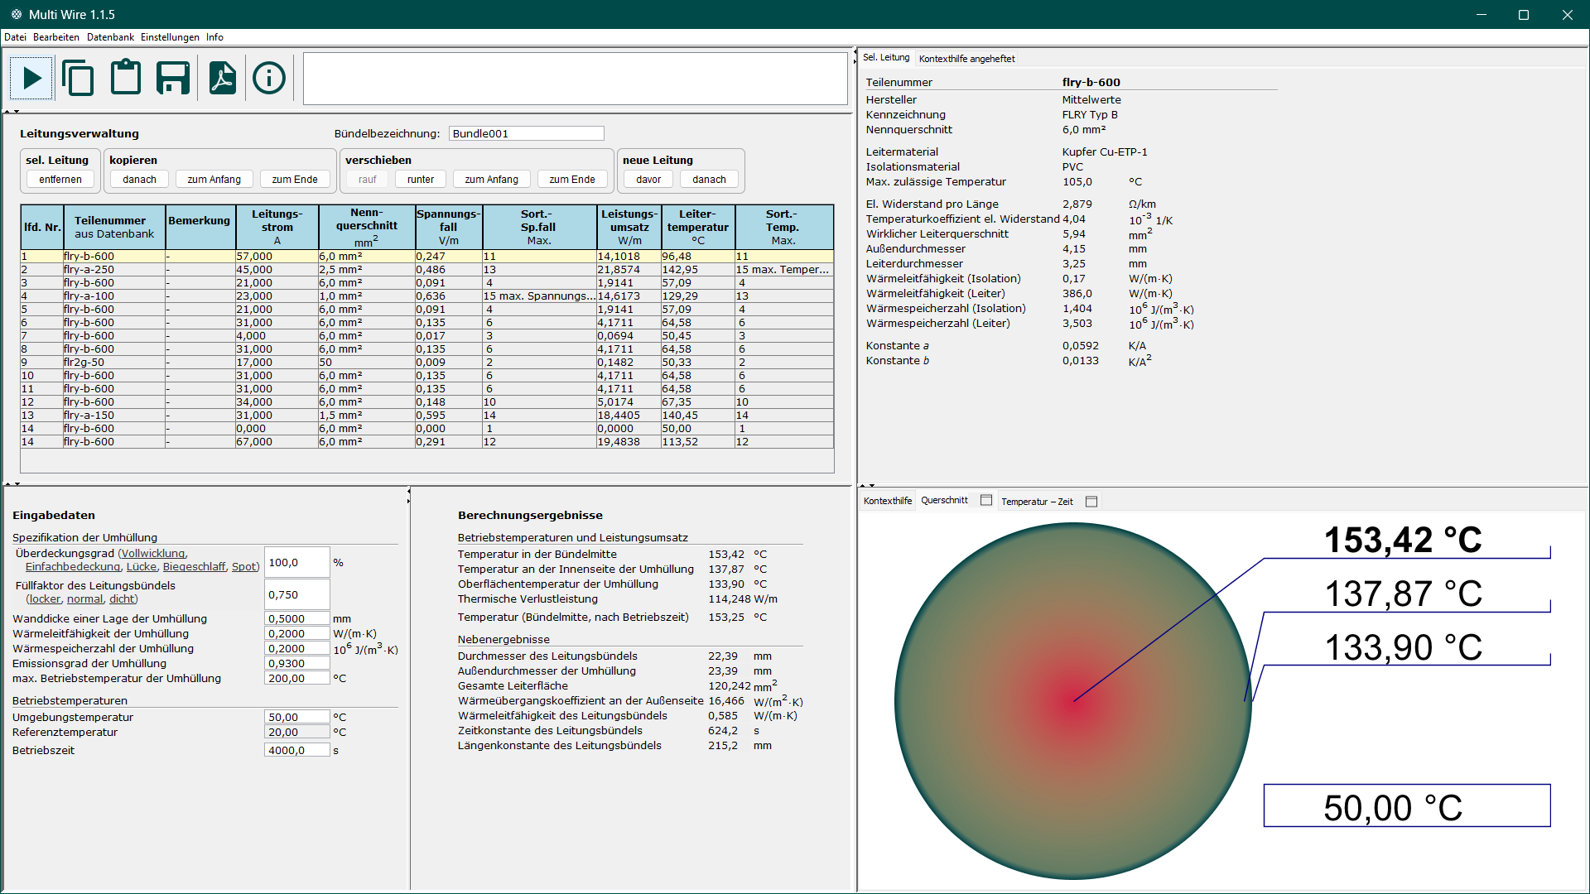This screenshot has width=1590, height=894.
Task: Click the Bündelbezeichnung input field
Action: click(526, 133)
